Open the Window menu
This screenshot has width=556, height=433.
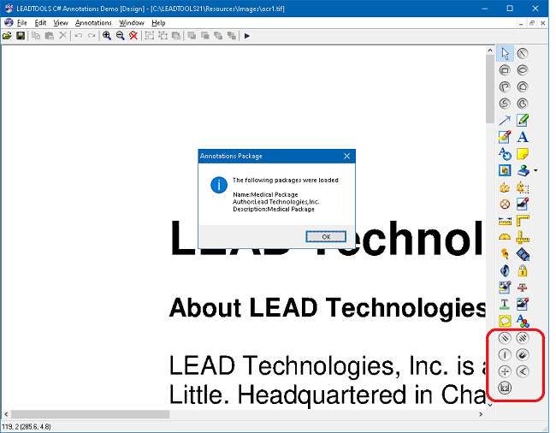click(x=131, y=23)
